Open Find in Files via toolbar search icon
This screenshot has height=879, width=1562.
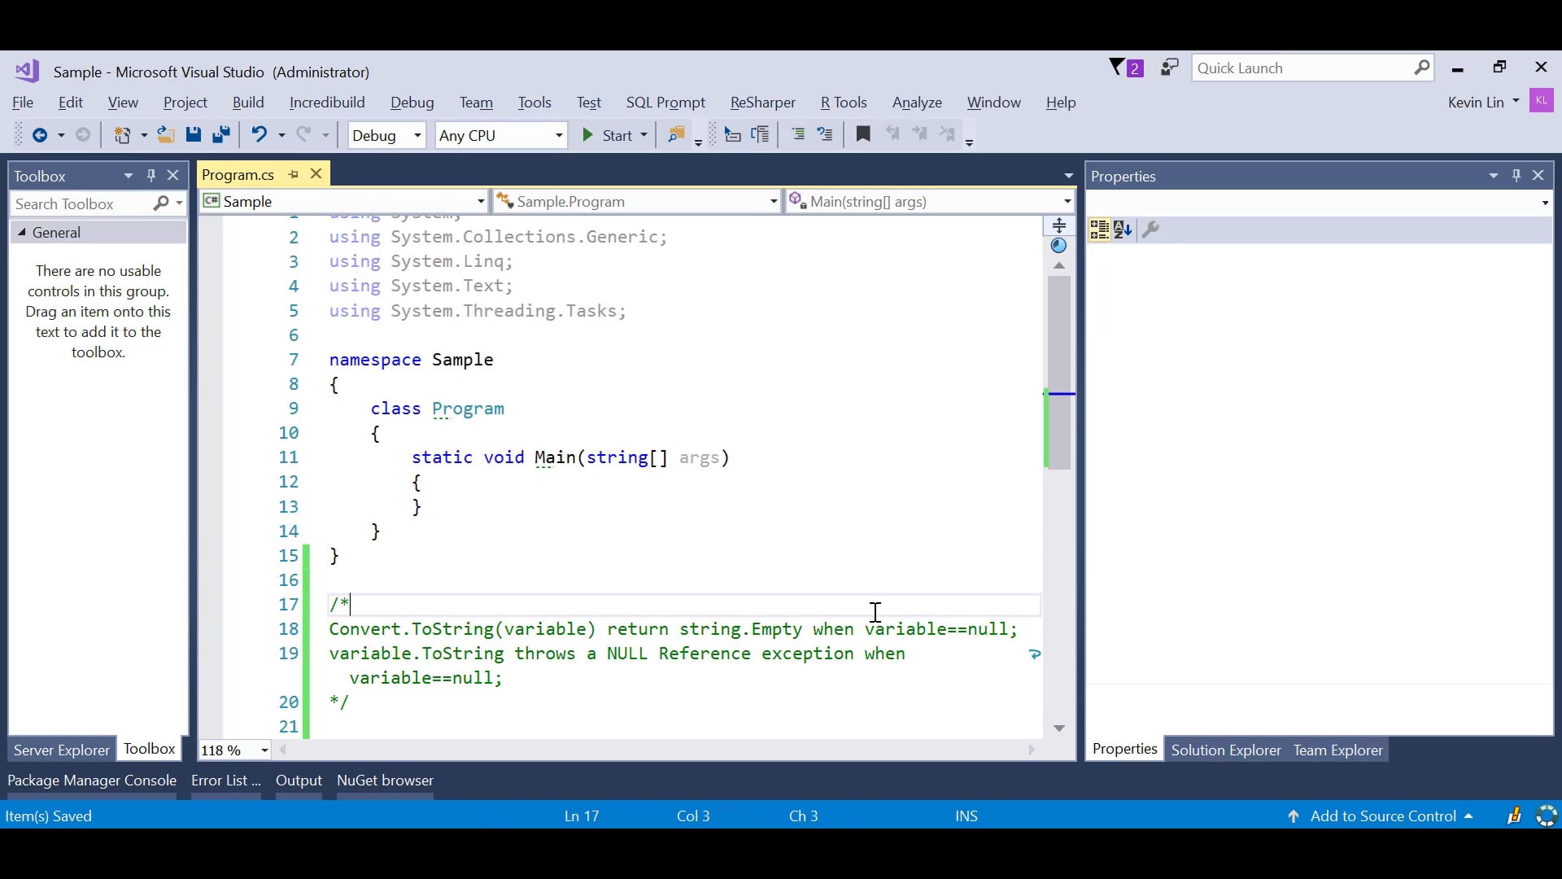coord(675,134)
